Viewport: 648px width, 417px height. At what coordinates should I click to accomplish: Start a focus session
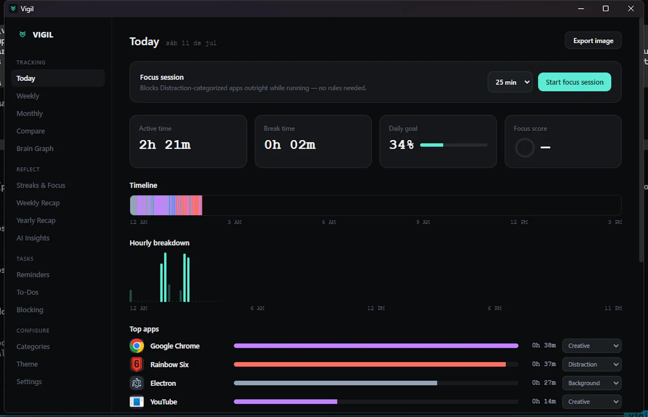click(574, 82)
